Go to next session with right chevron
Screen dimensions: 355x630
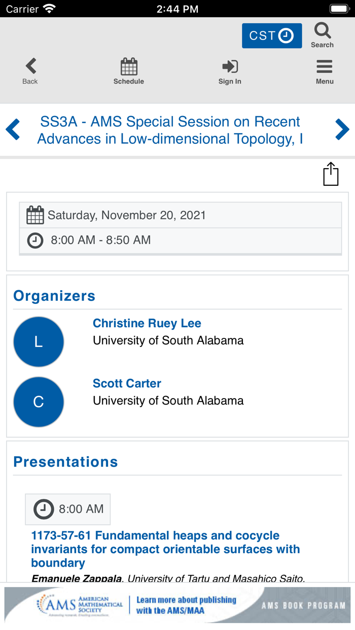(x=342, y=130)
